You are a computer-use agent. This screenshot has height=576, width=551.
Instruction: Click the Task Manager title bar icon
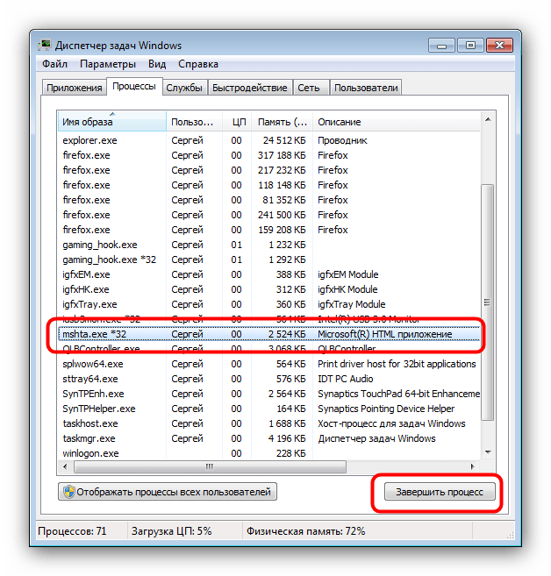coord(45,46)
